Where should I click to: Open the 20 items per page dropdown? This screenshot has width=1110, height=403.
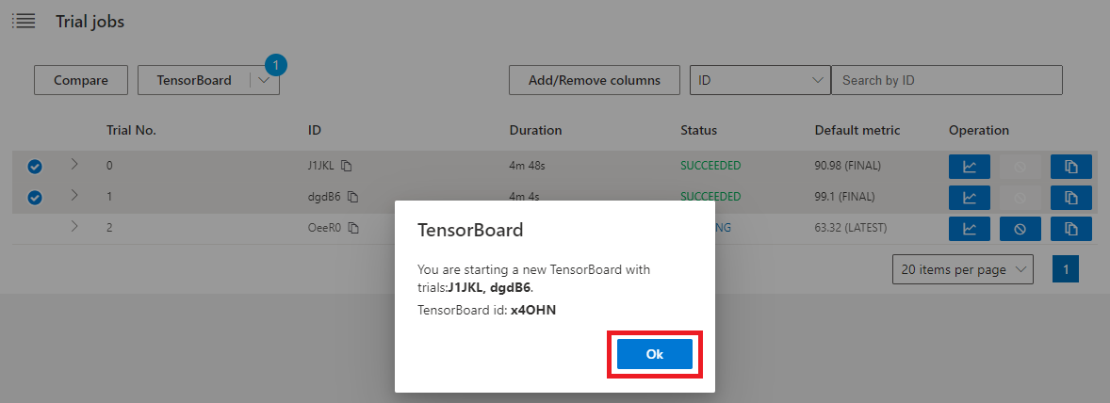tap(963, 269)
